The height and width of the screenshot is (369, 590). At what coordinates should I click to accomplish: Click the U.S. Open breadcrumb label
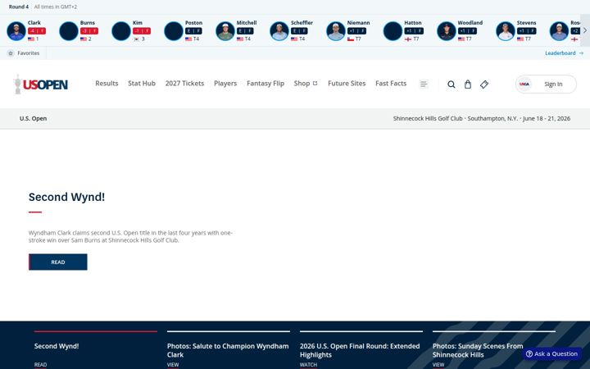(x=33, y=118)
